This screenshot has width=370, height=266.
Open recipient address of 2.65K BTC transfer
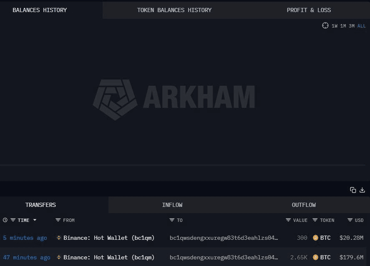tap(224, 258)
